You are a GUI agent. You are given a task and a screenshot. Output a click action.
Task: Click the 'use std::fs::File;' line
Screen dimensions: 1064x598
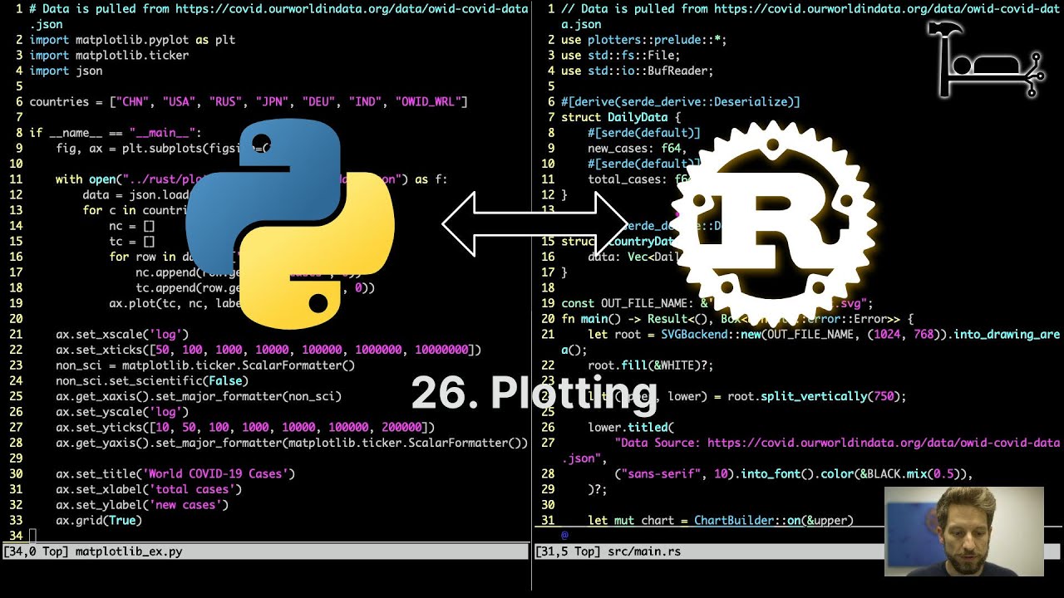(621, 56)
